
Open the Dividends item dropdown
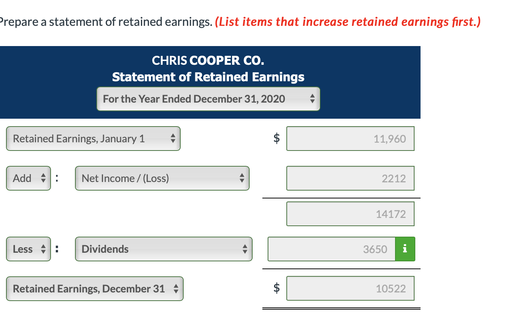click(164, 249)
